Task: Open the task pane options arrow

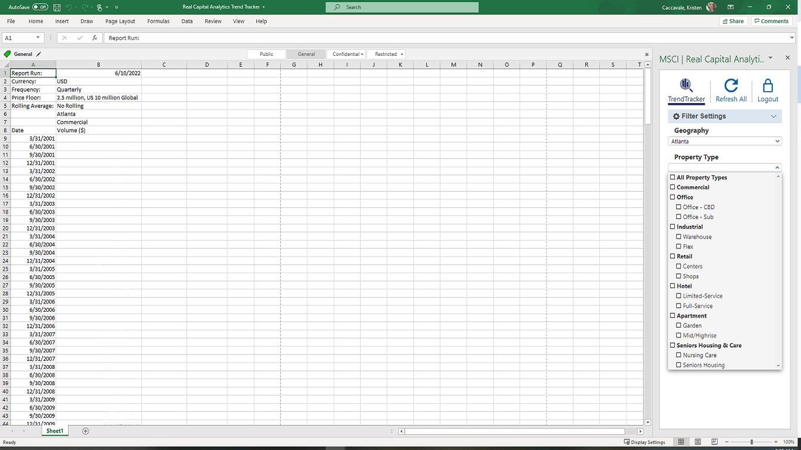Action: click(771, 57)
